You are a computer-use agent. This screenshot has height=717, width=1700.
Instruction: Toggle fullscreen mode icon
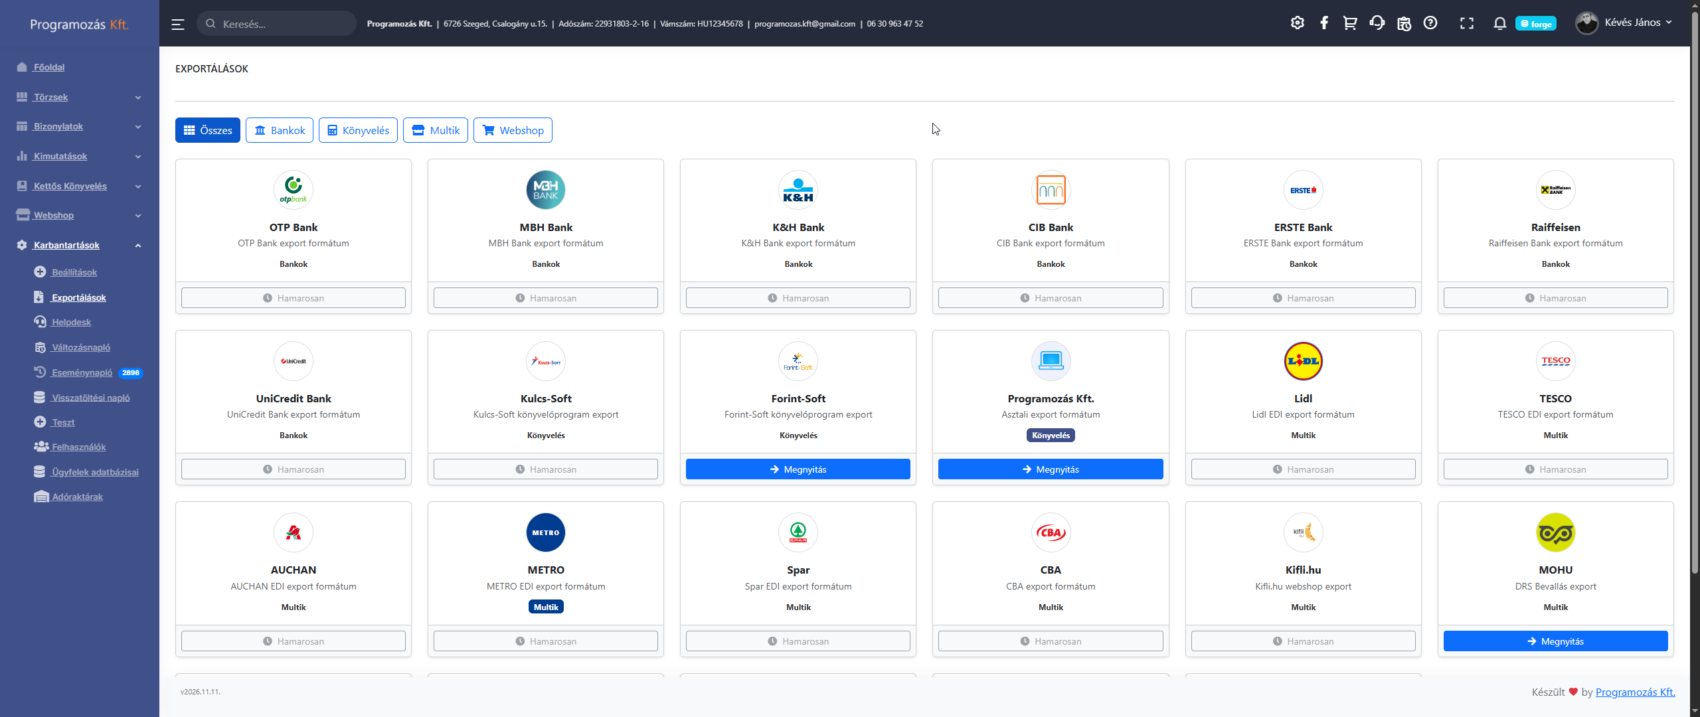click(1466, 23)
